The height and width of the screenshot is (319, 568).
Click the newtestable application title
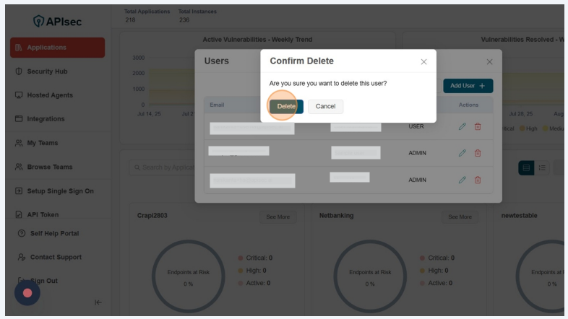pyautogui.click(x=519, y=216)
